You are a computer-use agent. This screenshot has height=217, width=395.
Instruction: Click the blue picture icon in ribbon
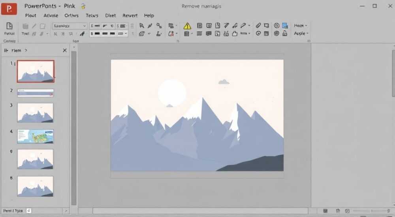tap(285, 25)
